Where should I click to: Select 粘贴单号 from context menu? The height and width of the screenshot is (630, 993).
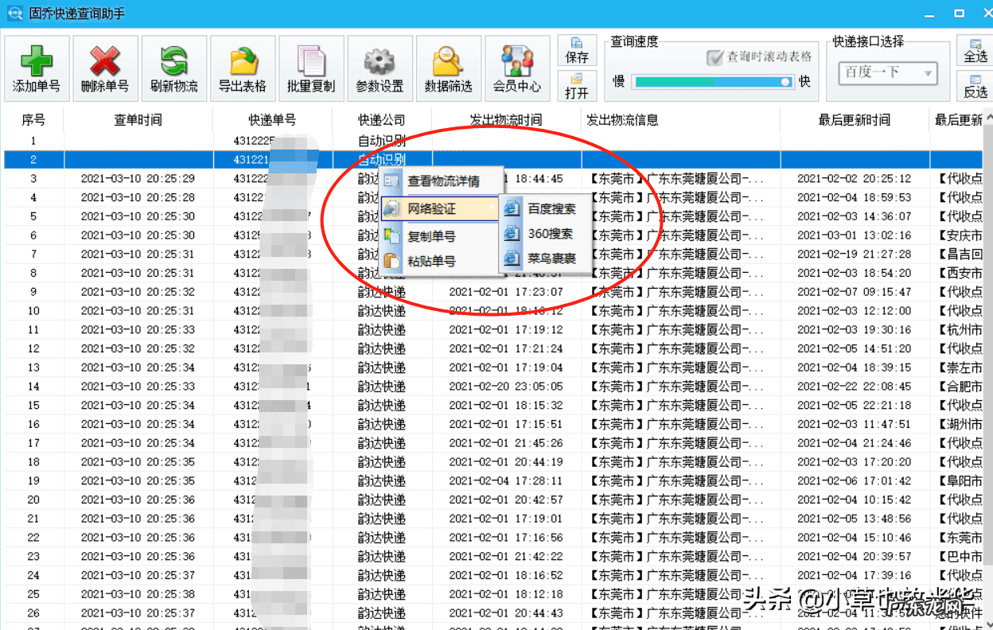(431, 261)
